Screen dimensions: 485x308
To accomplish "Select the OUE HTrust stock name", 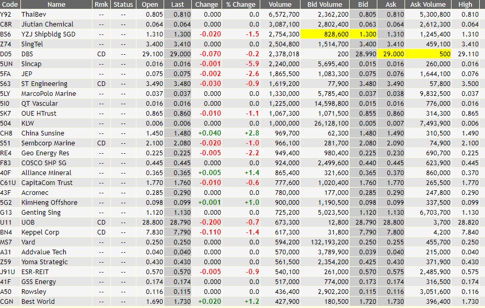I will click(x=39, y=114).
